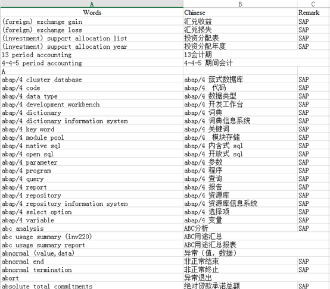The height and width of the screenshot is (289, 330).
Task: Click 'abap/4 program' cell
Action: pyautogui.click(x=92, y=171)
